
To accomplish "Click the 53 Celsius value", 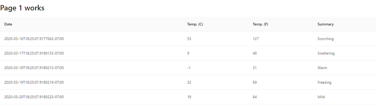I will click(x=189, y=39).
